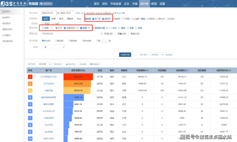Click the orange 19113.96 bar
The image size is (237, 142).
77,83
